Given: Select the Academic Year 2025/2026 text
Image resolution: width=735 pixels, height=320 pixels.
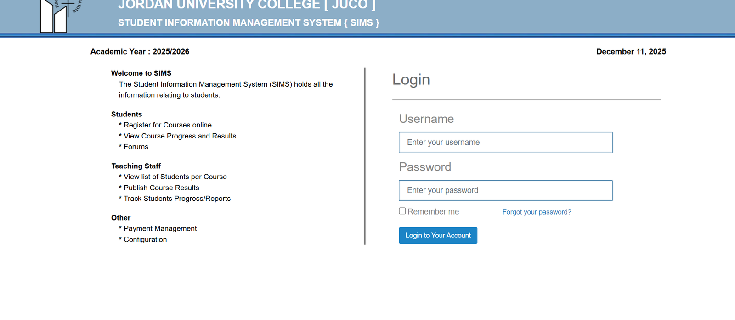Looking at the screenshot, I should click(x=140, y=52).
